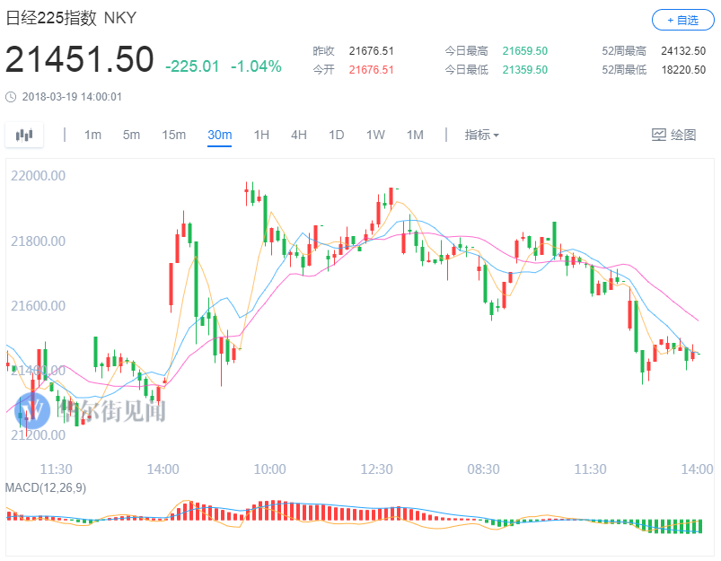This screenshot has width=721, height=561.
Task: Select the active 30m timeframe tab
Action: [219, 135]
